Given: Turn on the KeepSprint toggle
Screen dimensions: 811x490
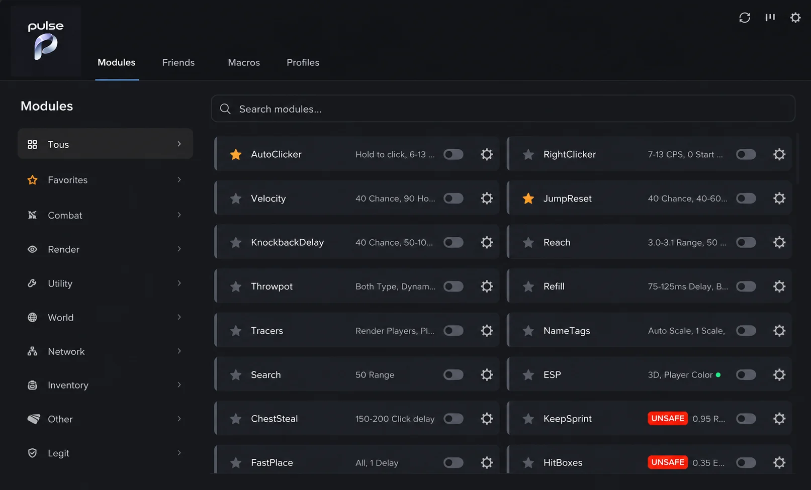Looking at the screenshot, I should pos(746,419).
